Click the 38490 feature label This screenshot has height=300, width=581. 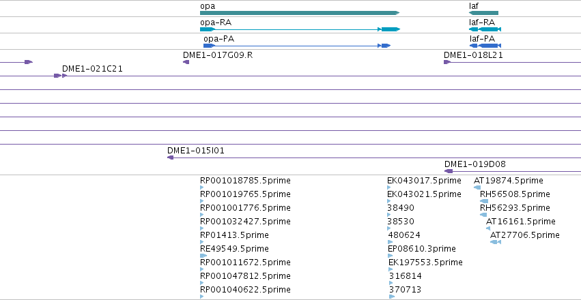401,208
